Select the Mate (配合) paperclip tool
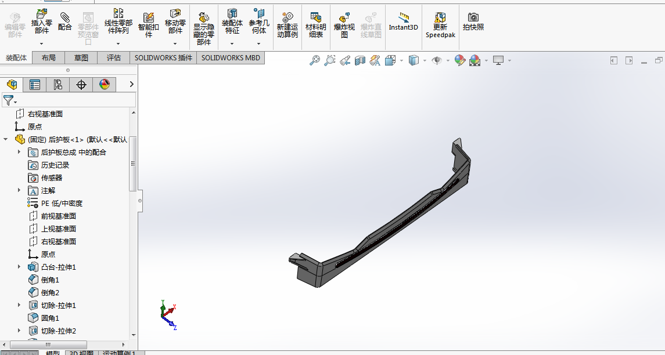This screenshot has width=665, height=355. [65, 21]
